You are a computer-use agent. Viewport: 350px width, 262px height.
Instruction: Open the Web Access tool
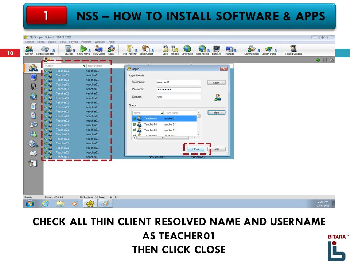click(x=202, y=50)
